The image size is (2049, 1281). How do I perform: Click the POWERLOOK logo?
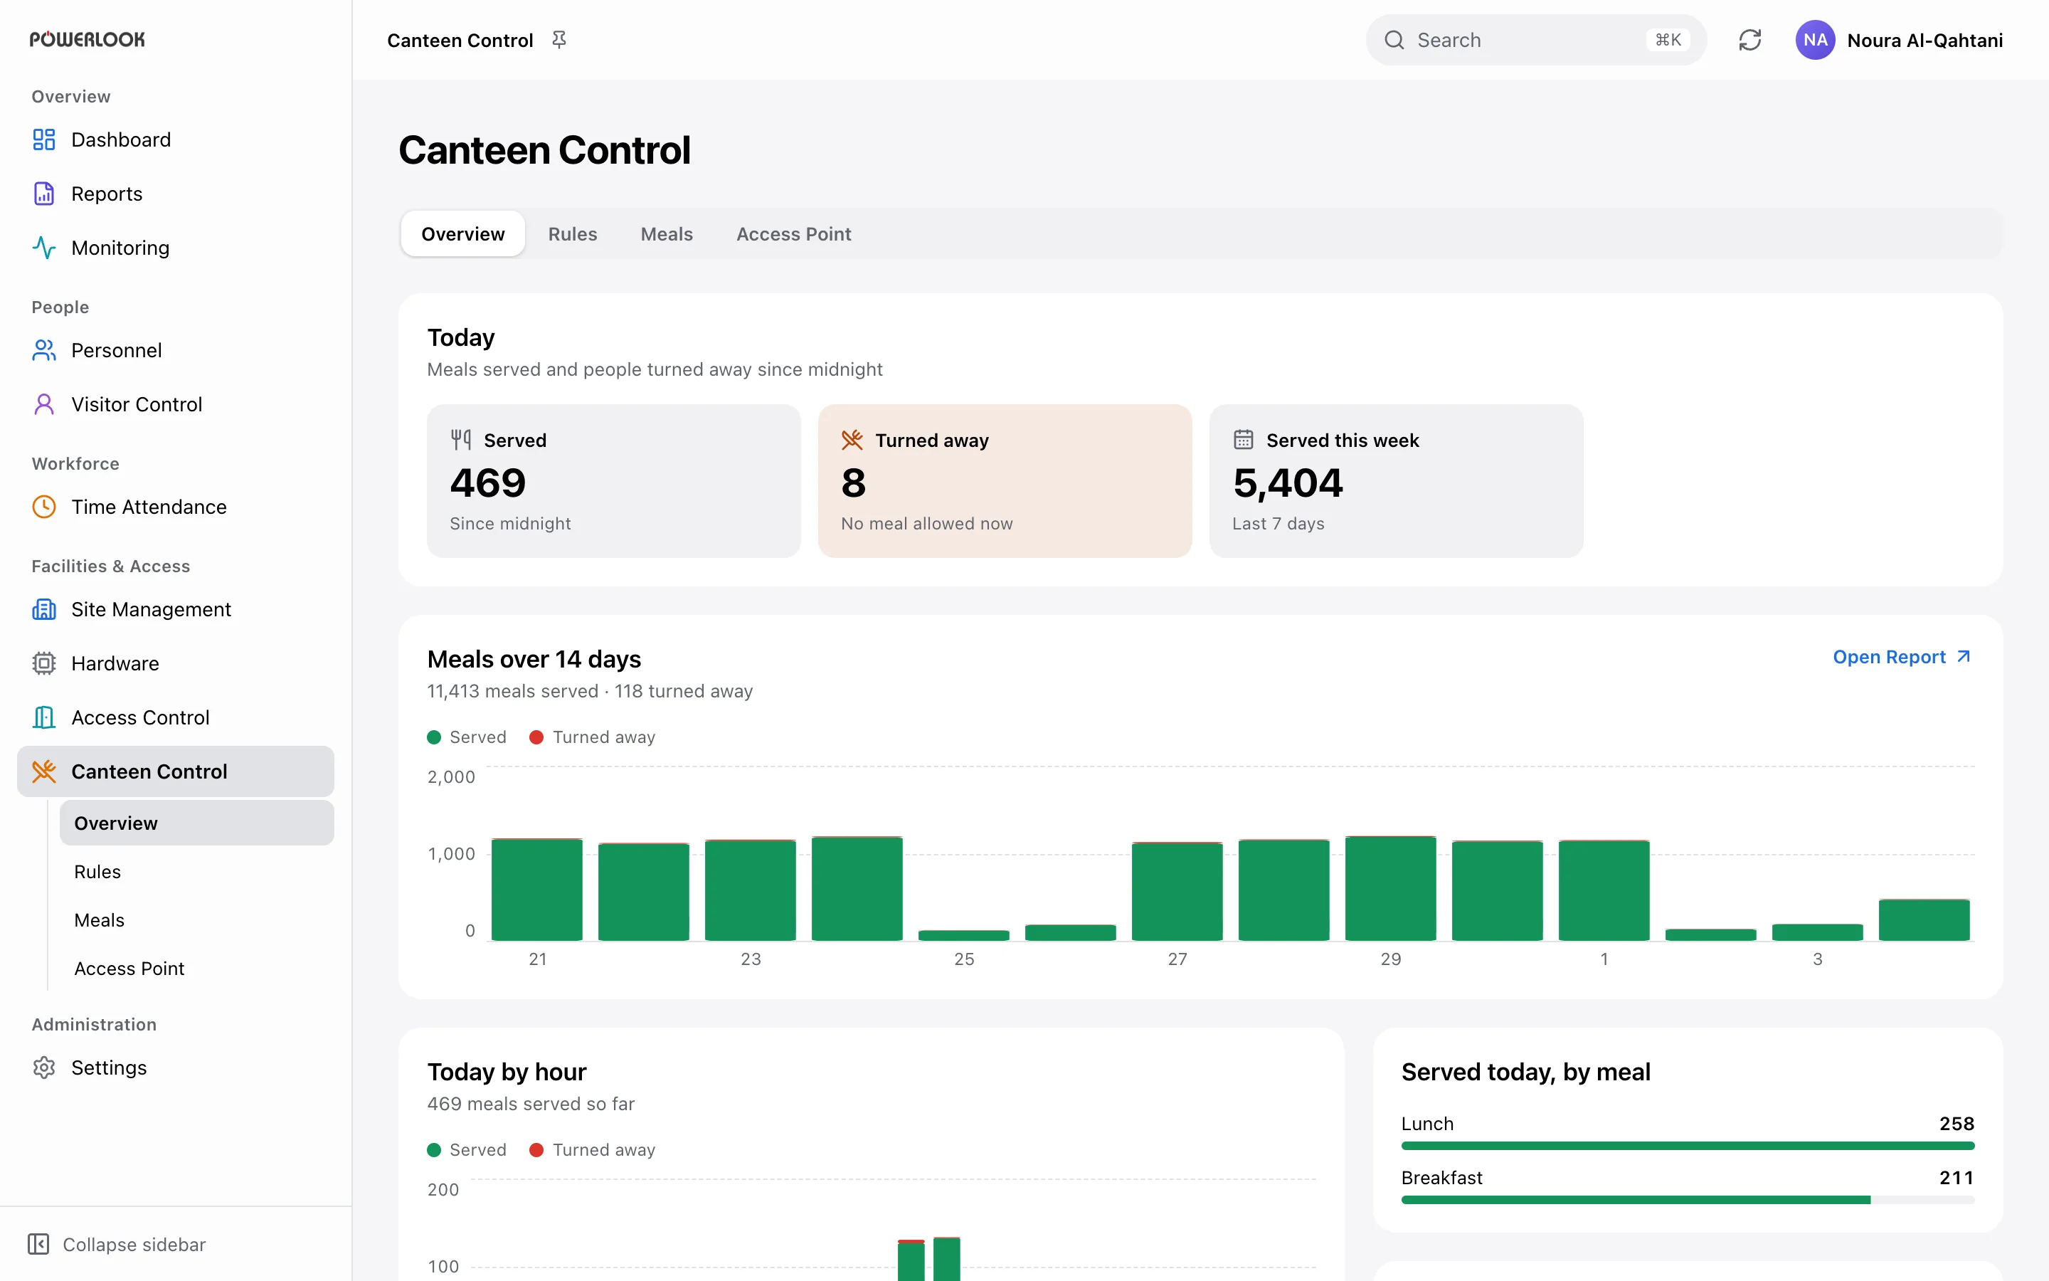click(x=88, y=40)
